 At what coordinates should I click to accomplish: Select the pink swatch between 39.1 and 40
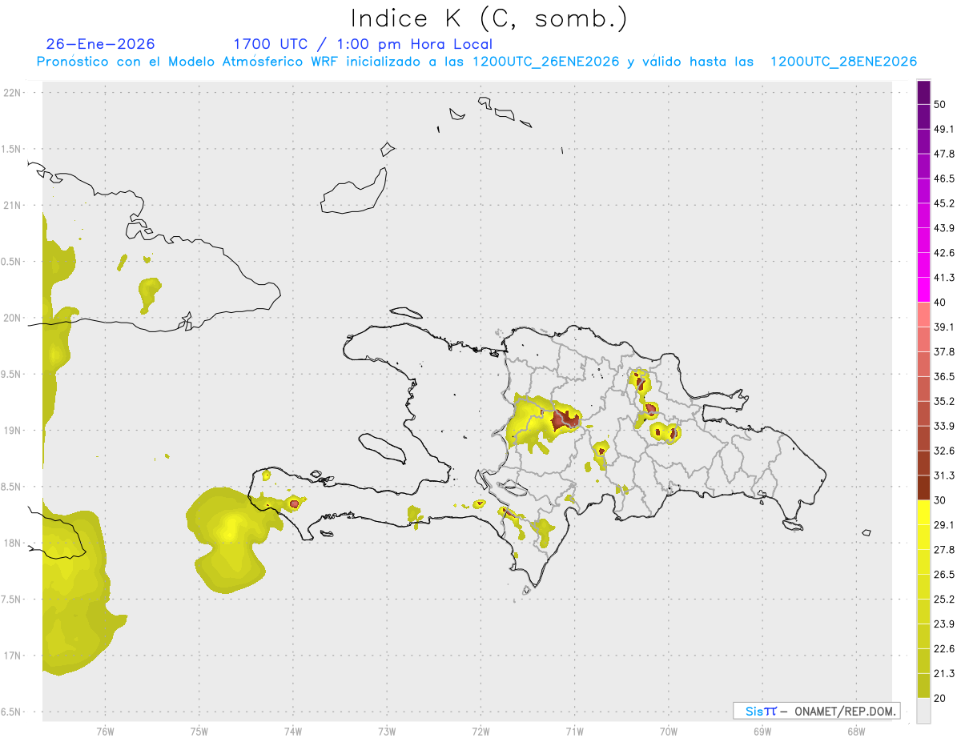click(x=923, y=315)
